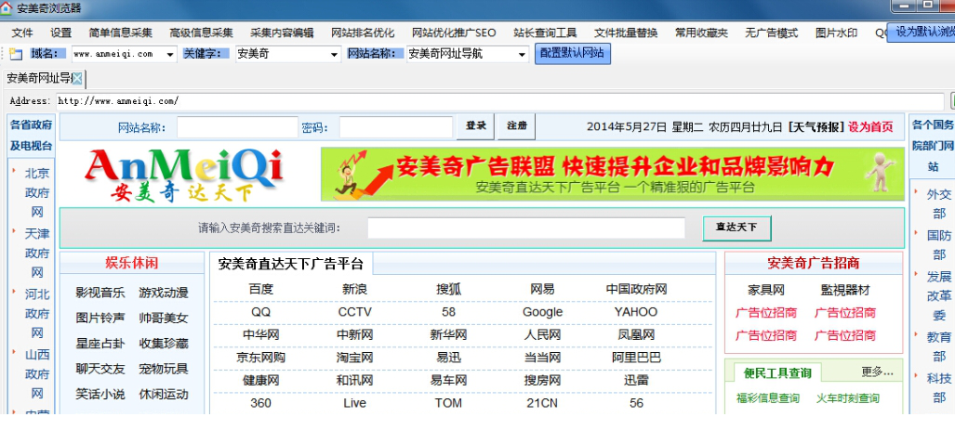Viewport: 955px width, 430px height.
Task: Open the 天气预报 link
Action: [816, 127]
